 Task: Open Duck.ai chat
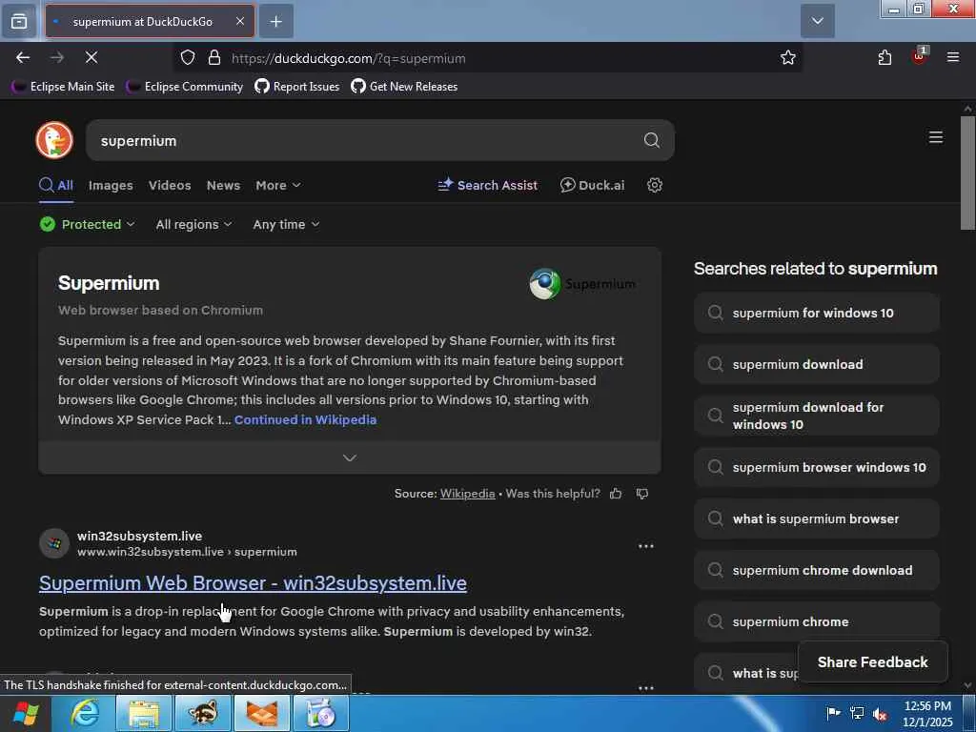coord(592,186)
